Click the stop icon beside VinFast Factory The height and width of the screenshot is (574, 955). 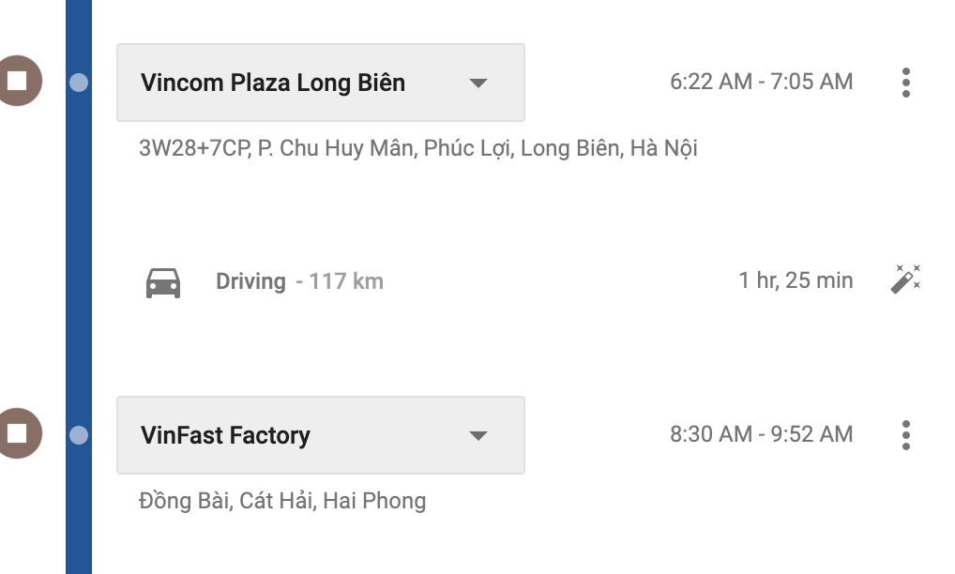click(x=17, y=433)
